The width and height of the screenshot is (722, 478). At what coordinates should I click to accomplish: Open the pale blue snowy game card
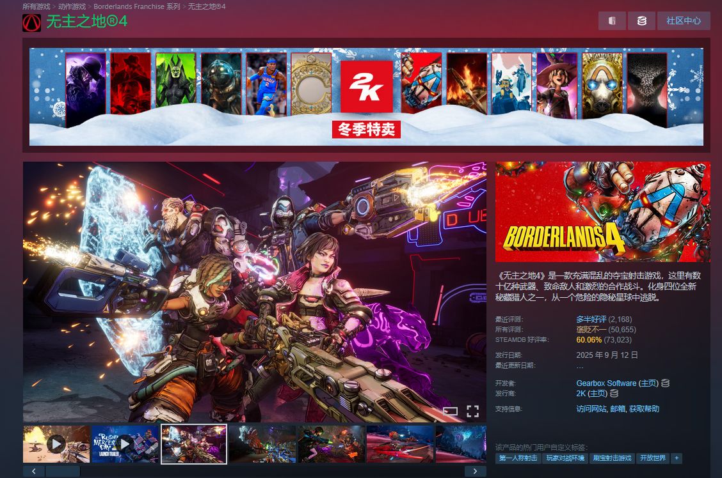pyautogui.click(x=512, y=83)
